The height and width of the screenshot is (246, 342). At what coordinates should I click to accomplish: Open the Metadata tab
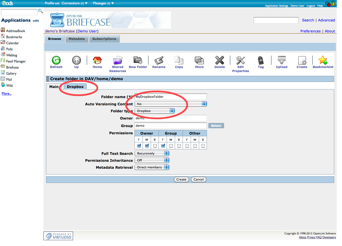click(77, 39)
